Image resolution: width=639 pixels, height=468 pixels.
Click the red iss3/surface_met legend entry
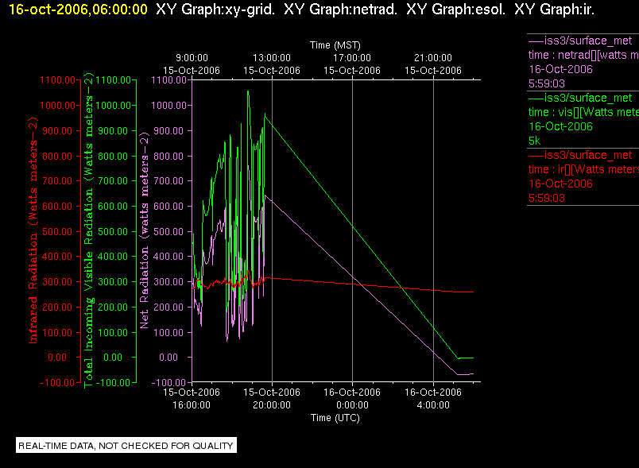click(580, 155)
